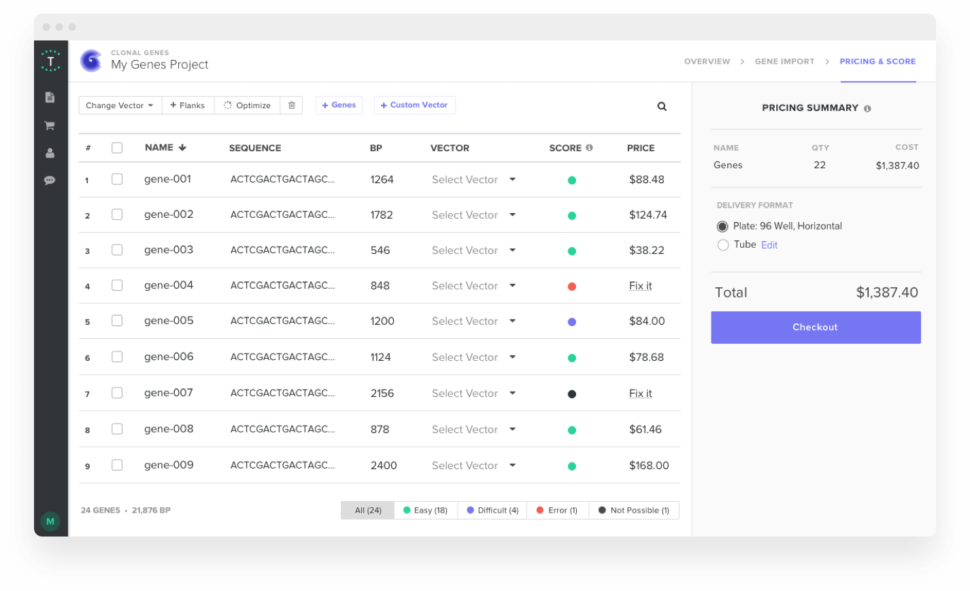Click the red score dot for gene-004

[x=571, y=287]
